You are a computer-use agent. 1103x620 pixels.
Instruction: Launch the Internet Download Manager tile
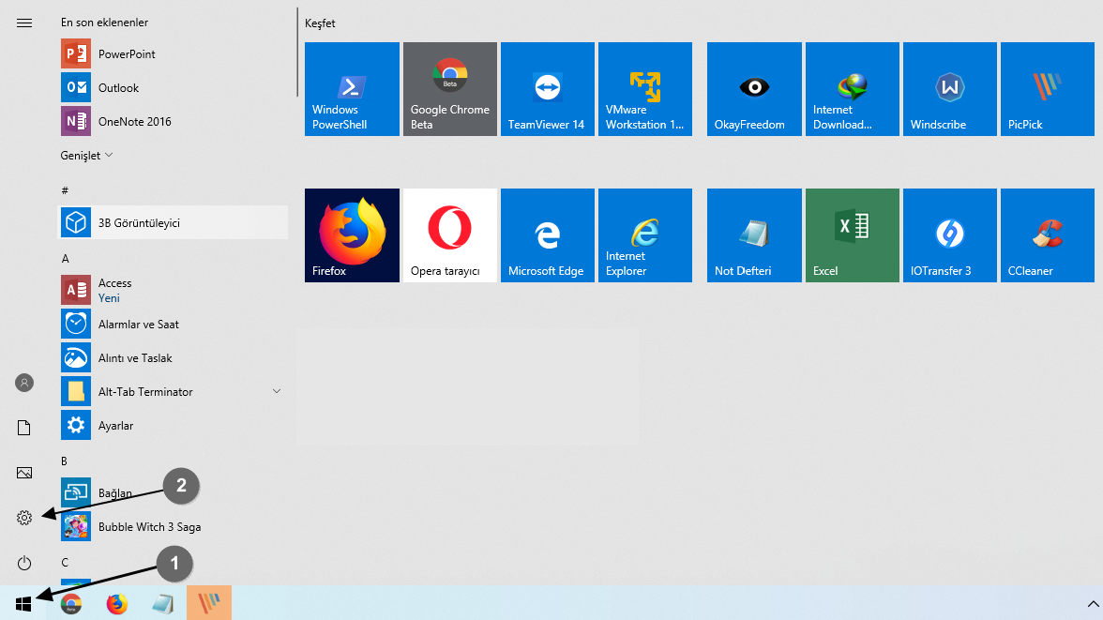point(852,89)
